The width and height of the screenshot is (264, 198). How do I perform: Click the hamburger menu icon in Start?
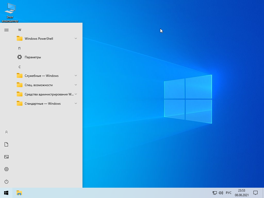pos(6,30)
